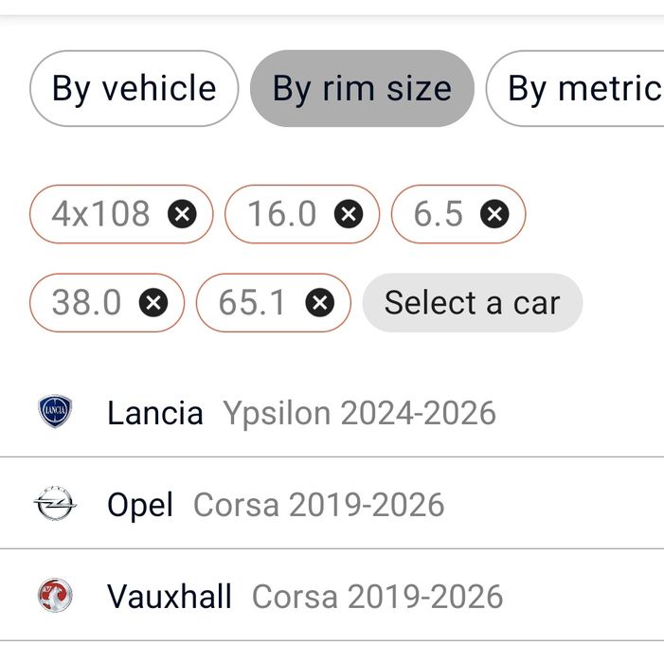This screenshot has width=664, height=663.
Task: Clear the 6.5 width filter
Action: coord(494,214)
